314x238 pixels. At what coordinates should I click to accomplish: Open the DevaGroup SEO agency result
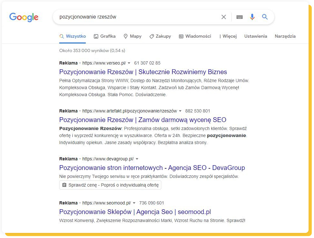click(152, 168)
